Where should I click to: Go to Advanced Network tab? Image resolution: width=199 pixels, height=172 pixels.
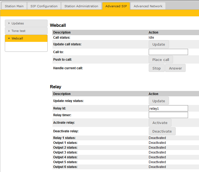(x=148, y=6)
